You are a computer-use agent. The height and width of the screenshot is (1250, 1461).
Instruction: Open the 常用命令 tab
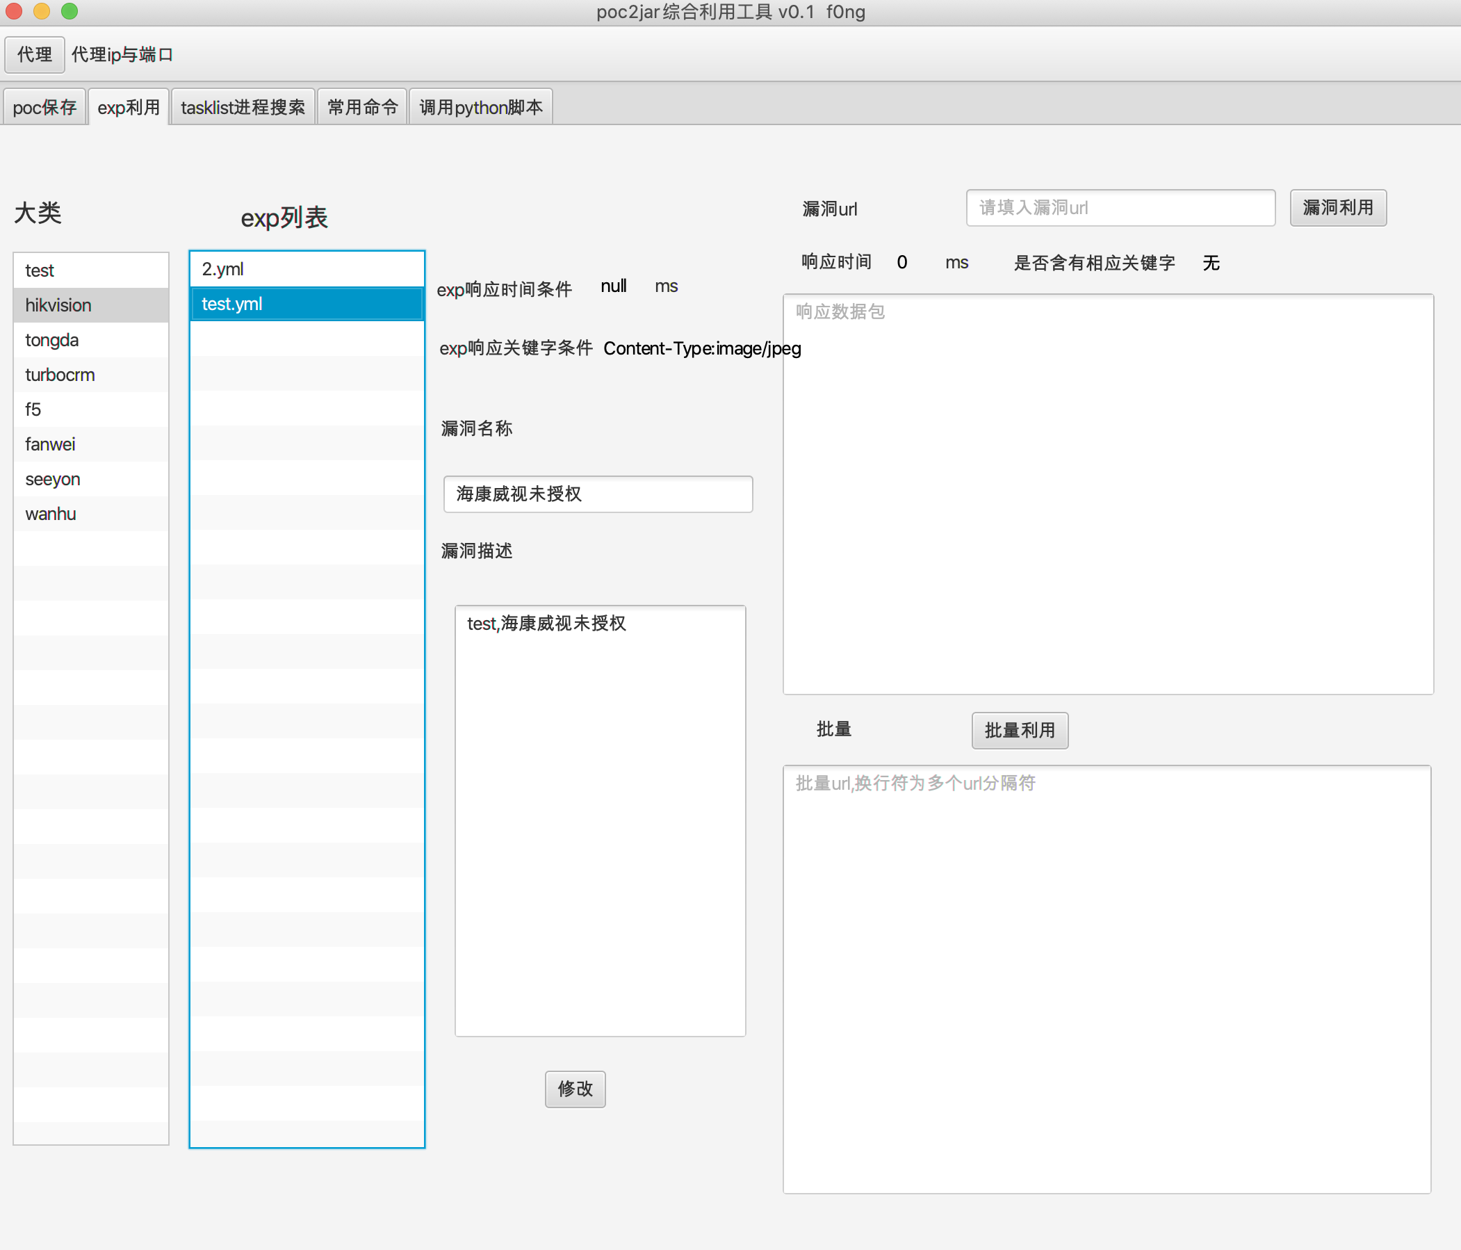(x=362, y=107)
